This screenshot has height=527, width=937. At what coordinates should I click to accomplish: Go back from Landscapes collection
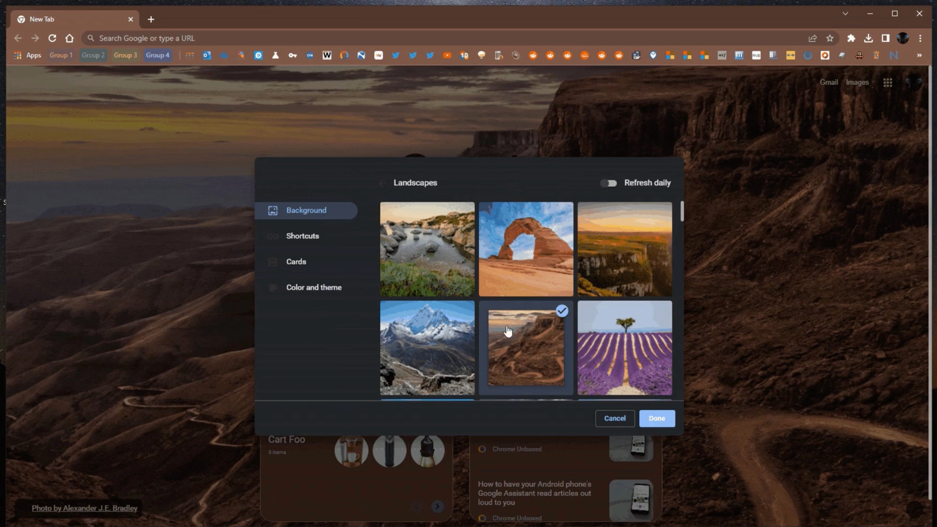point(383,183)
